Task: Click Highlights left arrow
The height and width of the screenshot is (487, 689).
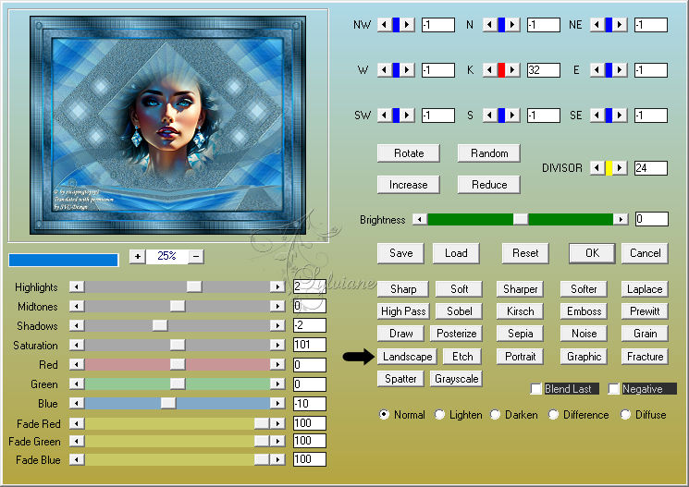Action: point(77,286)
